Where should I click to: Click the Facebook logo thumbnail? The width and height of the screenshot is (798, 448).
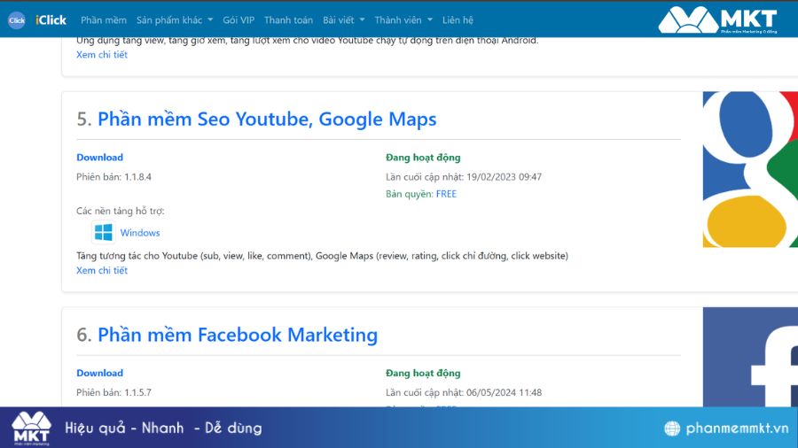750,357
